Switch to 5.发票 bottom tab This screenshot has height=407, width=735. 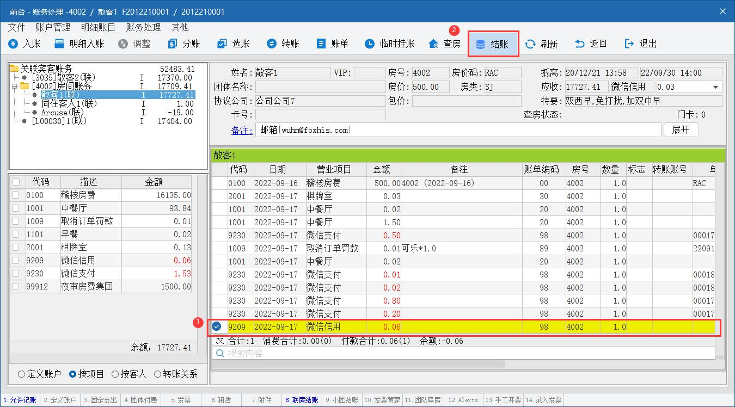(x=181, y=400)
